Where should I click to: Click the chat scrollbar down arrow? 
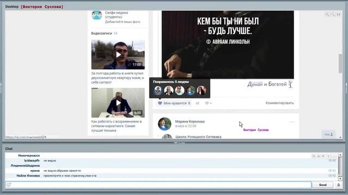[x=340, y=179]
